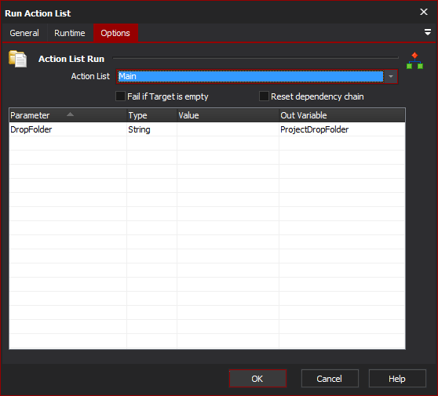Image resolution: width=438 pixels, height=396 pixels.
Task: Confirm with the OK button
Action: coord(257,379)
